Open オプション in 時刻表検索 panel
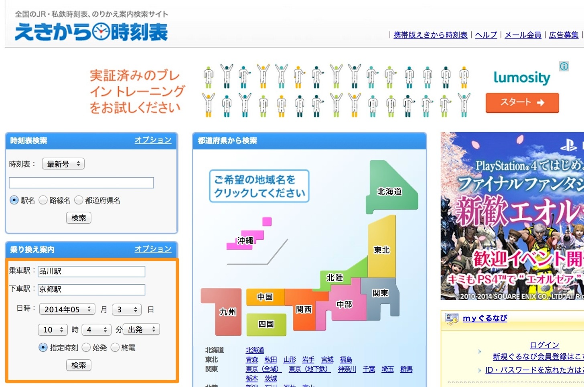The image size is (584, 387). [153, 140]
